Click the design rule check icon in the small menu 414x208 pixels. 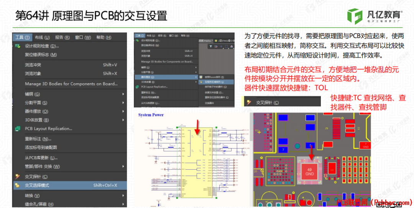137,41
